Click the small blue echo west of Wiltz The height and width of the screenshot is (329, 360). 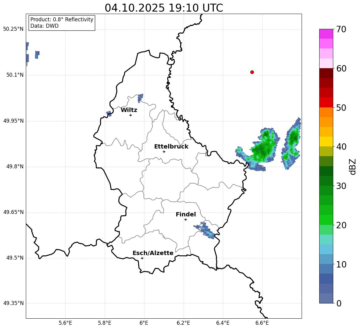(109, 114)
